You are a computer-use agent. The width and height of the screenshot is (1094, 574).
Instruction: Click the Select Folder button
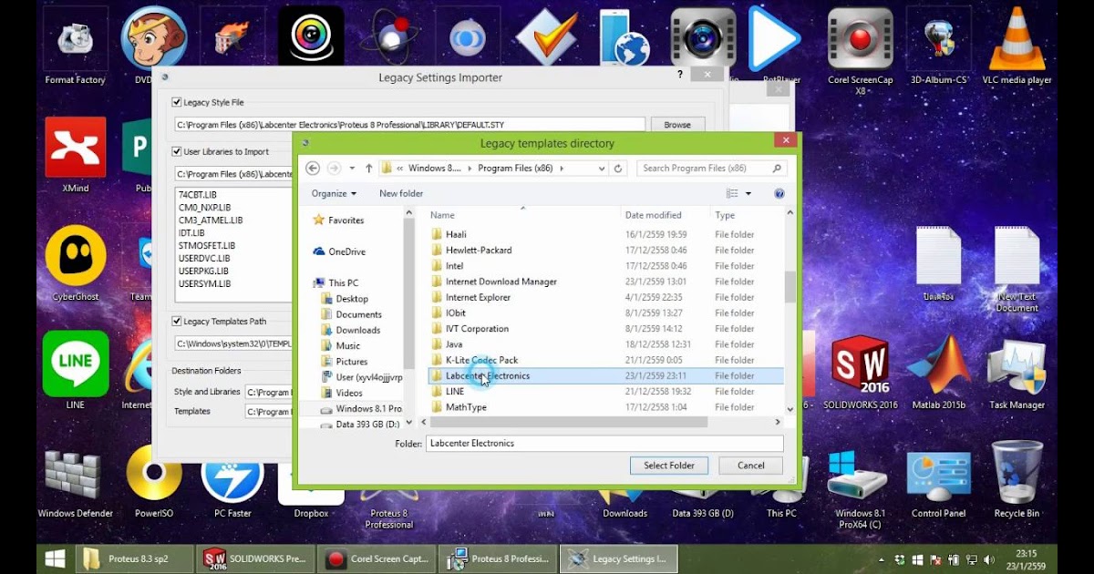point(669,466)
